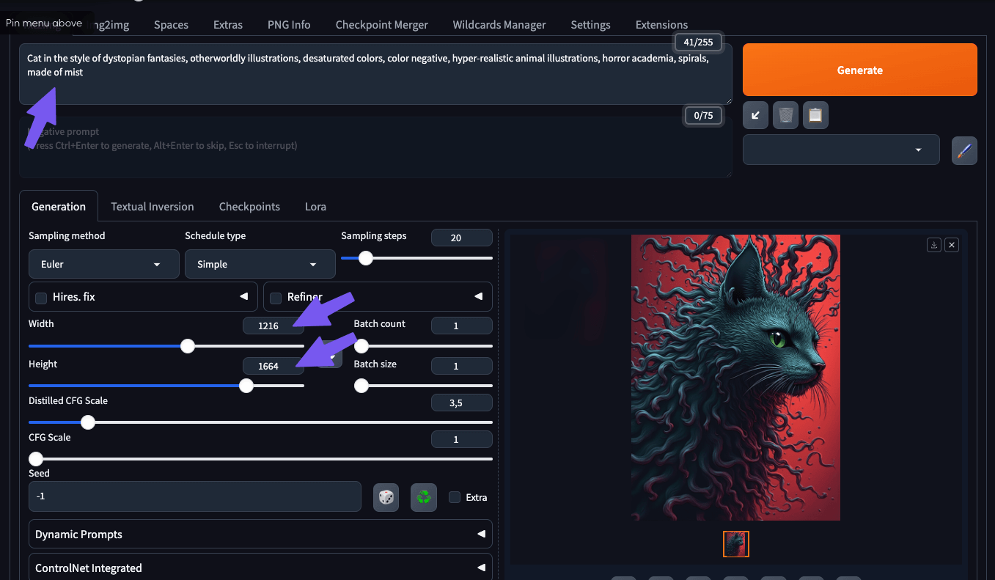Click the paste generation parameters clipboard icon
This screenshot has width=995, height=580.
tap(815, 115)
